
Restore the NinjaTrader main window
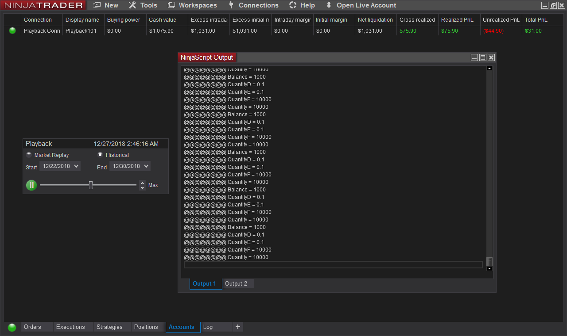[553, 5]
